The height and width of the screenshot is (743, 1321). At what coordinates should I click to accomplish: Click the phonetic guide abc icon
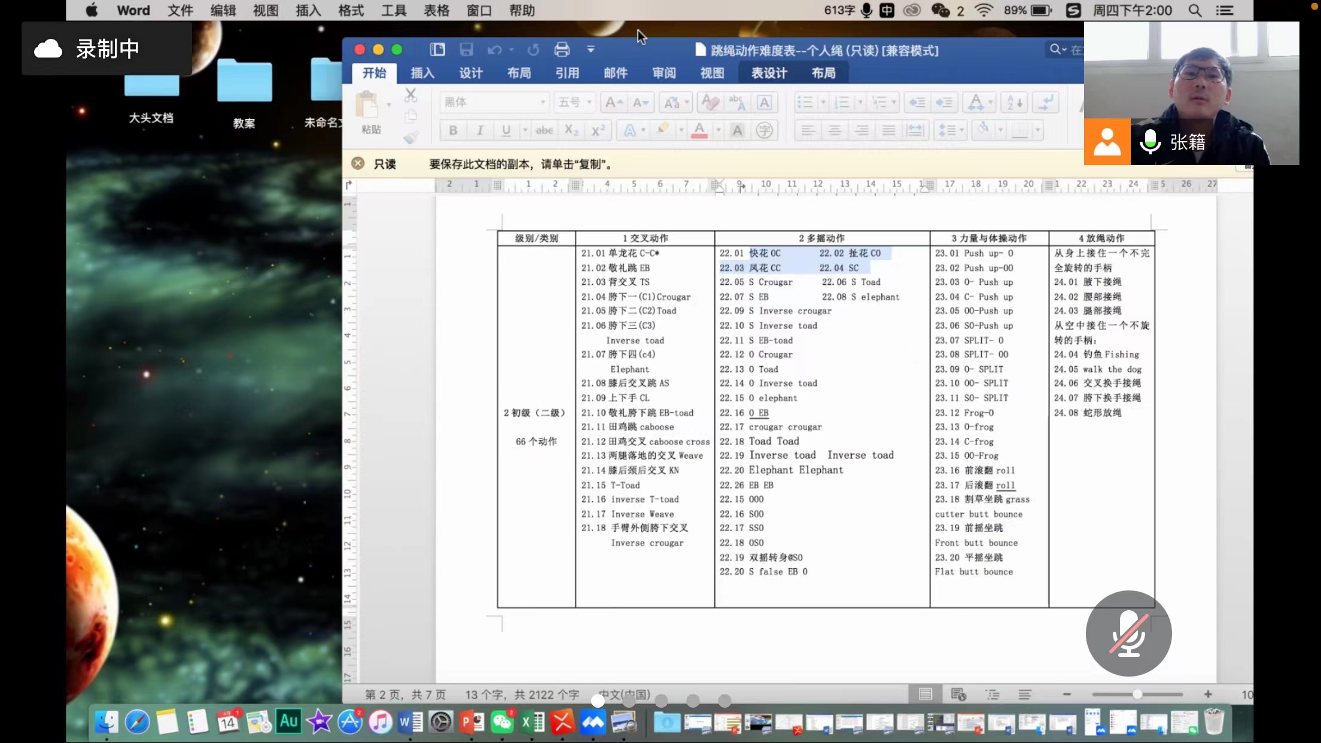[x=737, y=103]
